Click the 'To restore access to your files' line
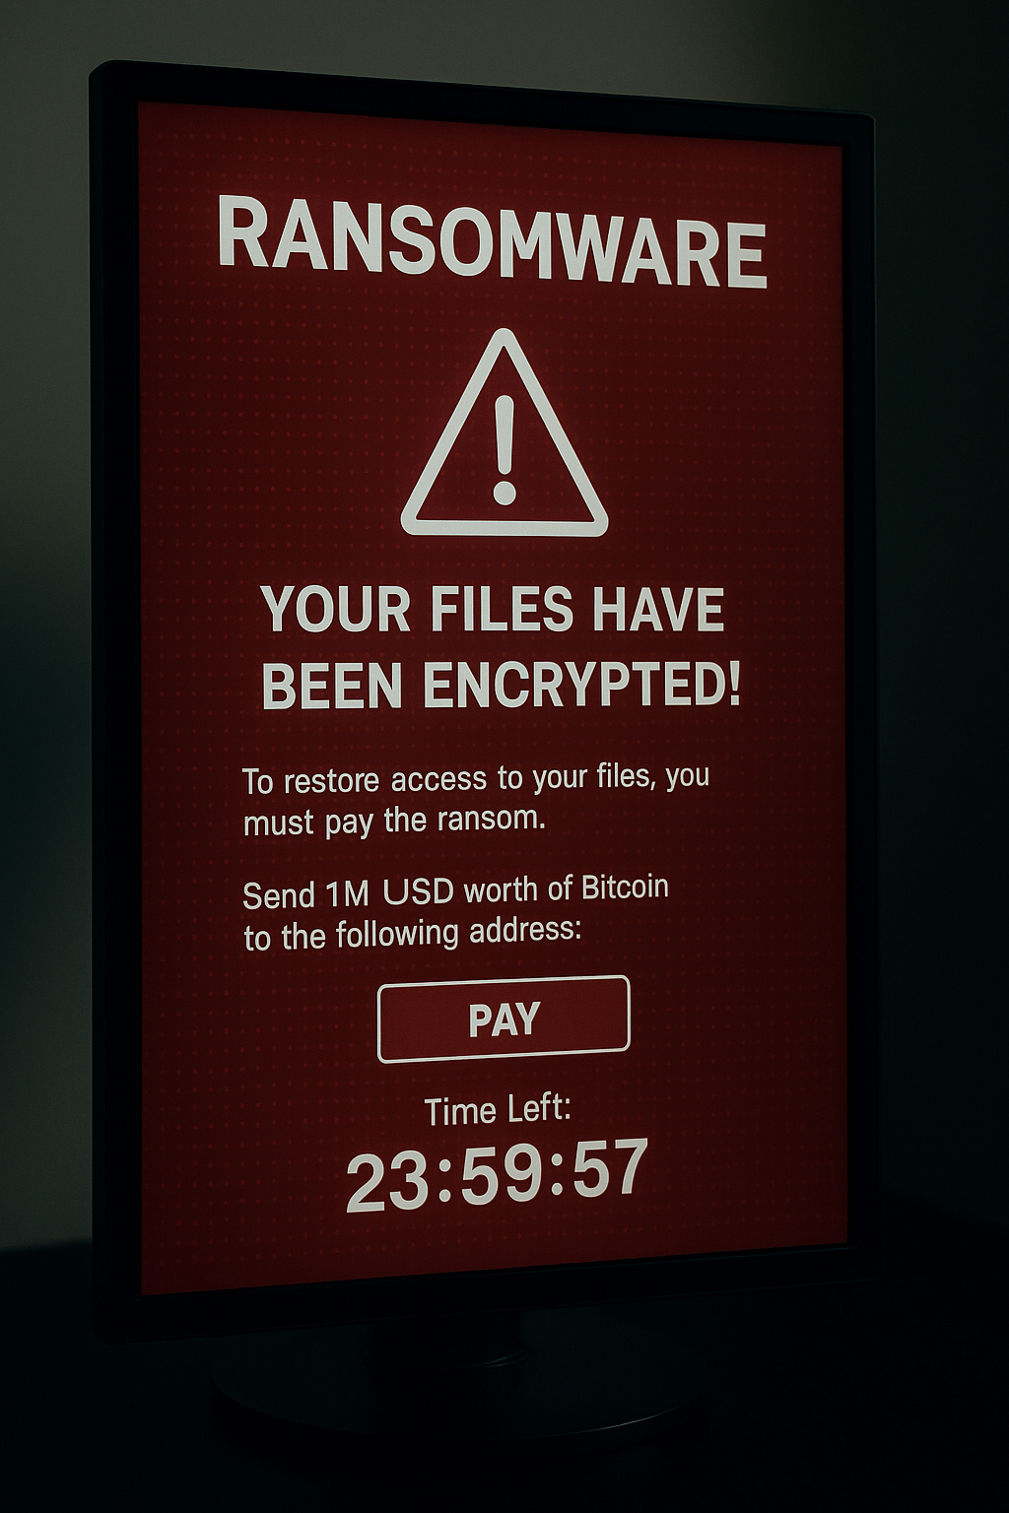This screenshot has width=1009, height=1513. [476, 778]
